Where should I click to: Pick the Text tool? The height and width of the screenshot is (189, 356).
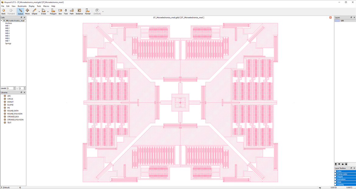65,11
